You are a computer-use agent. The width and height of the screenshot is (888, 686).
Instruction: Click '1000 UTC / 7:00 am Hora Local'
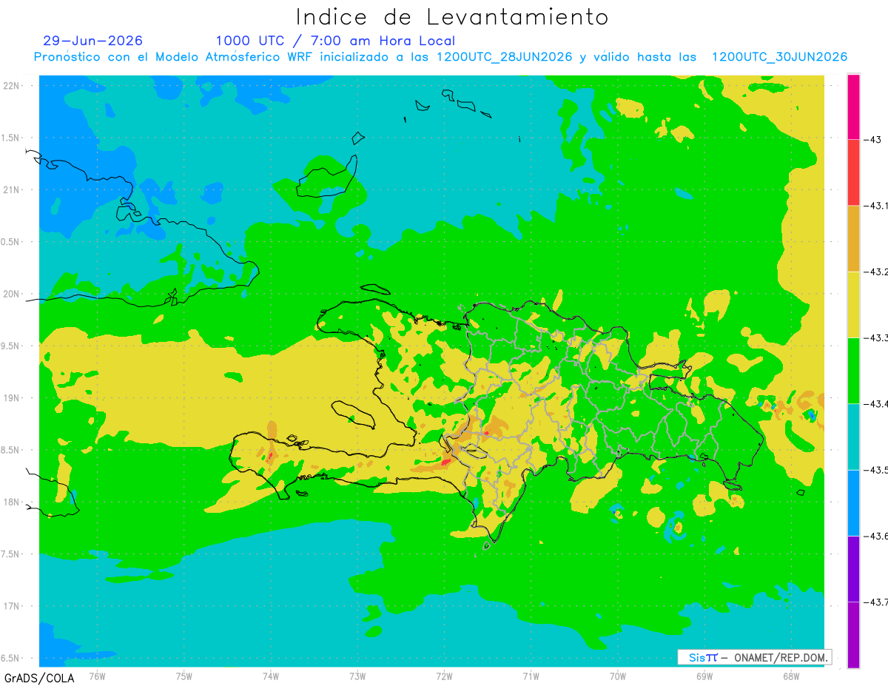tap(335, 41)
